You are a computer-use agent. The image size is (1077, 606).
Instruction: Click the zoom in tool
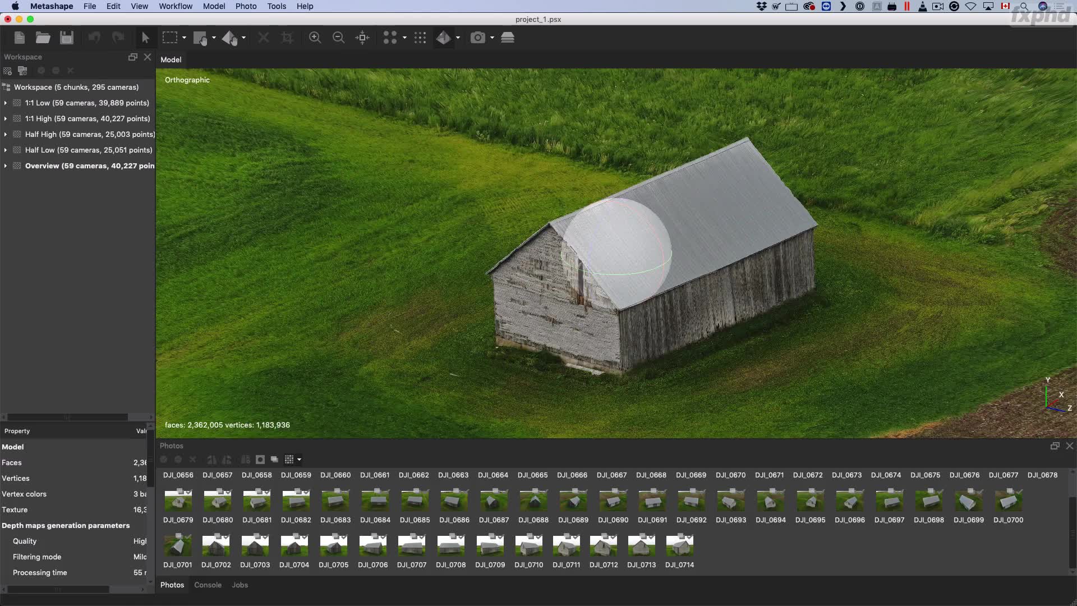tap(314, 38)
